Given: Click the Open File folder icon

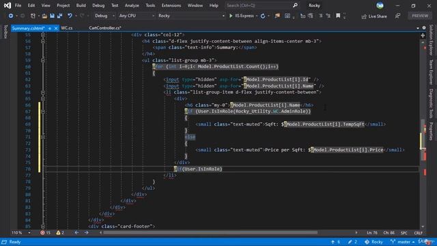Looking at the screenshot, I should [x=44, y=16].
